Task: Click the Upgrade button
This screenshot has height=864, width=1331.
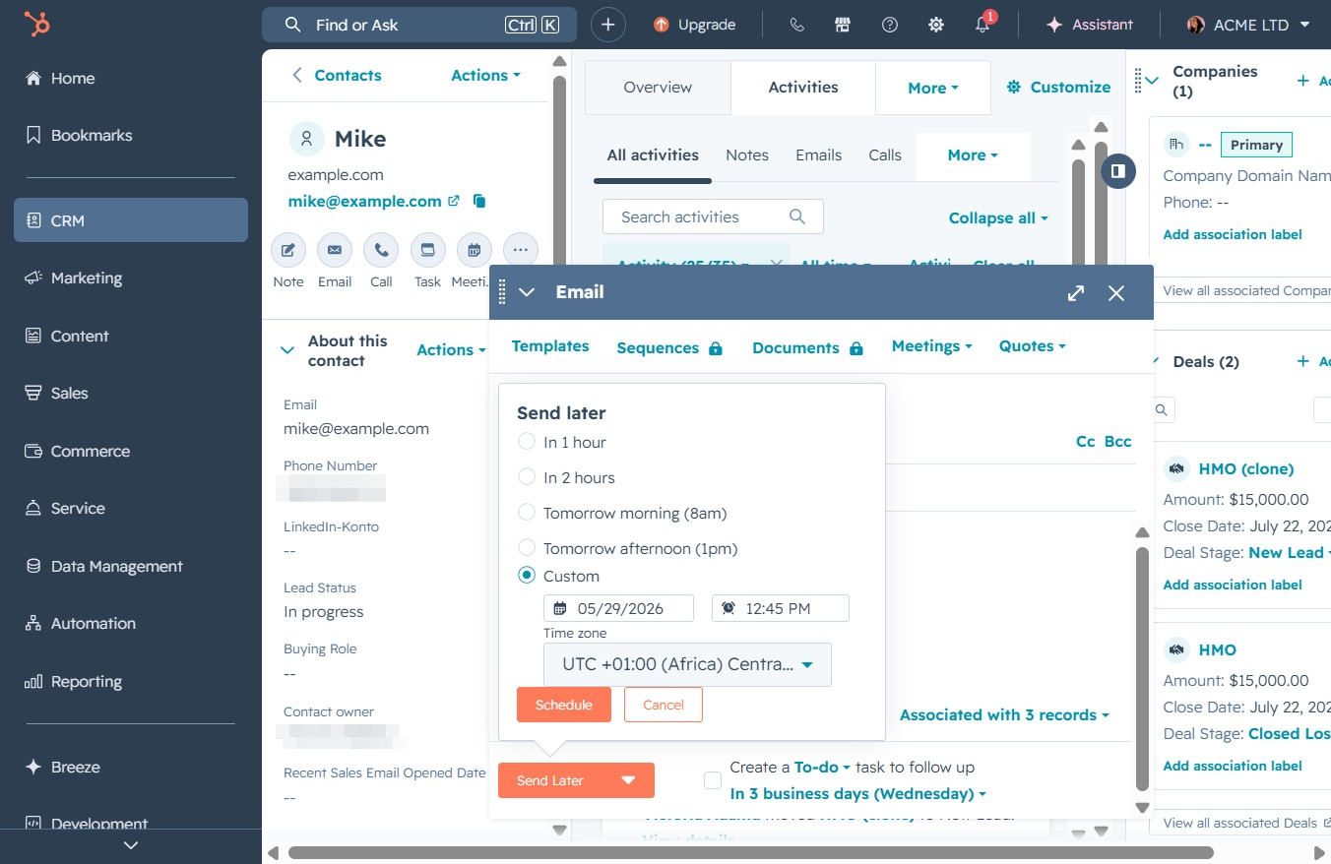Action: point(695,25)
